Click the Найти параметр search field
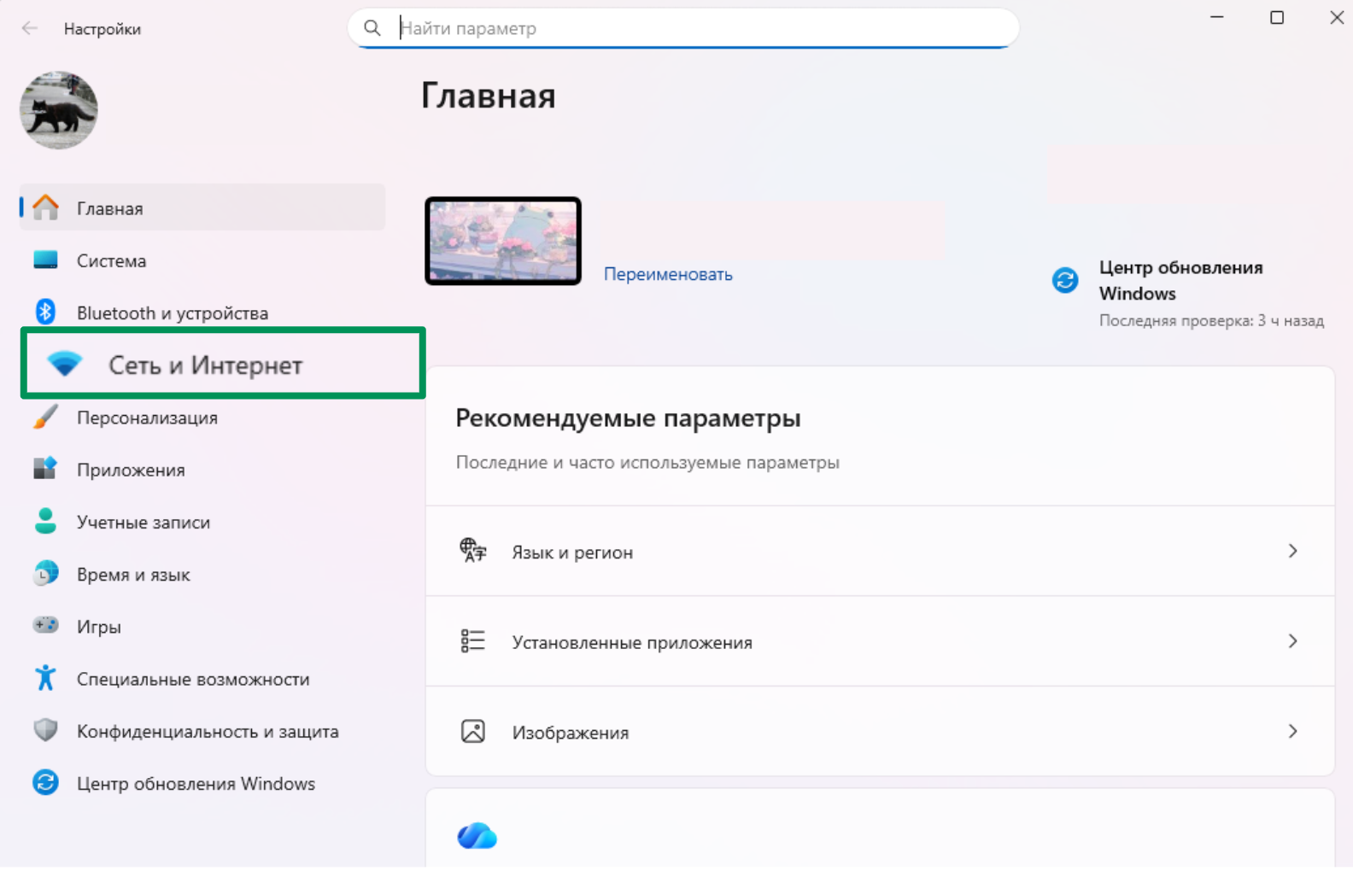 tap(683, 28)
